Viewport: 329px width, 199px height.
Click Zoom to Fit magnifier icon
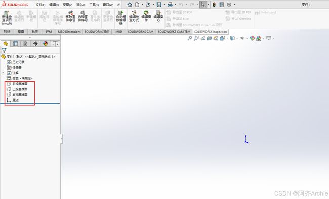(190, 38)
